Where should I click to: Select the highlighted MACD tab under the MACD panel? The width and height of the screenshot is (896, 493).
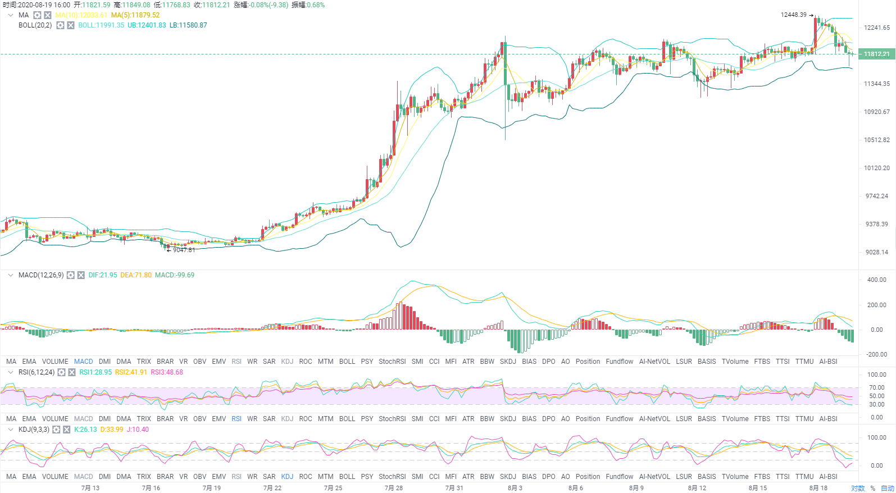(x=84, y=362)
